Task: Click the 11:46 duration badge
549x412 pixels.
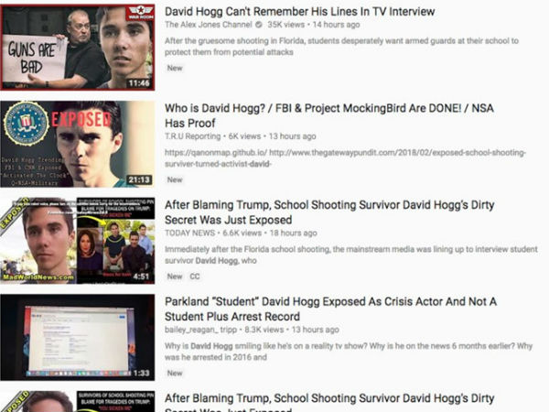Action: [x=139, y=83]
